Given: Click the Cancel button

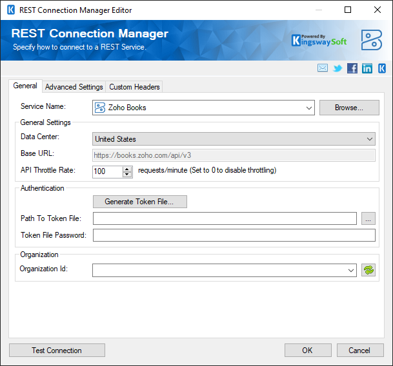Looking at the screenshot, I should [x=360, y=351].
